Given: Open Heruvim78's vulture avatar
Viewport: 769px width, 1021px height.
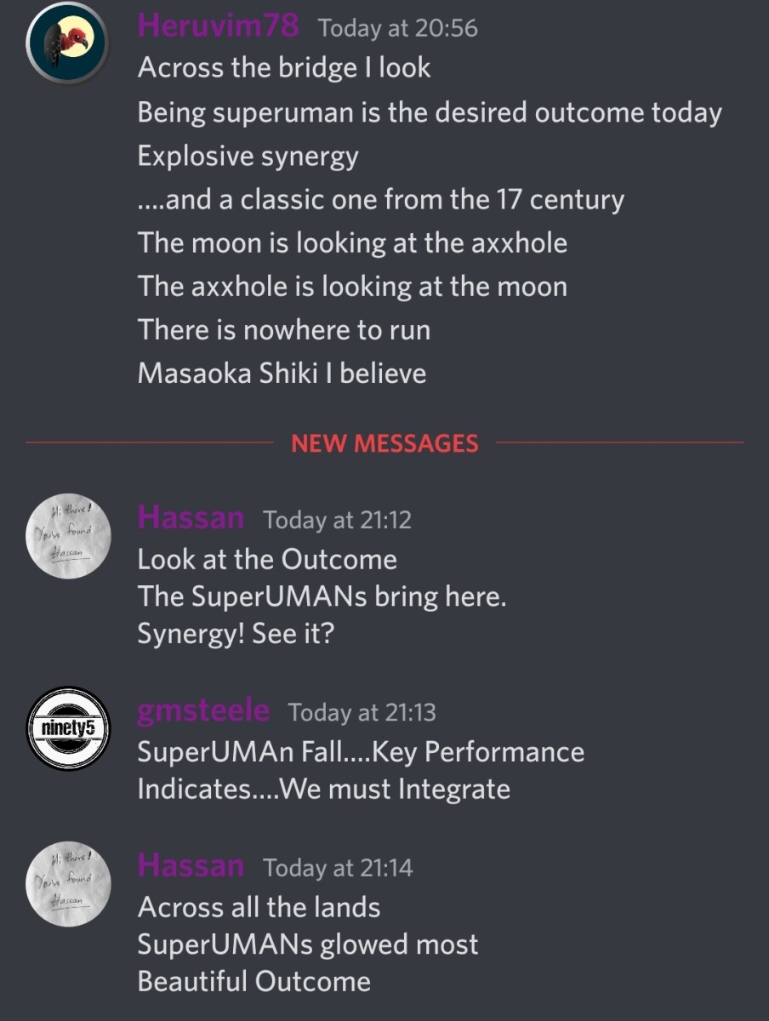Looking at the screenshot, I should (x=68, y=40).
